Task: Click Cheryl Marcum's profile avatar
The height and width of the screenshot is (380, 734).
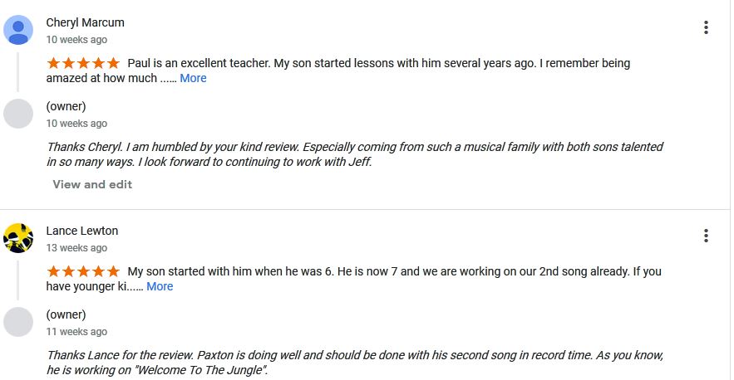Action: point(18,30)
